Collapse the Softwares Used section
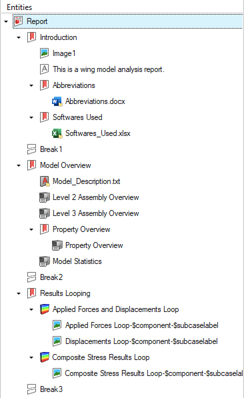 tap(31, 117)
